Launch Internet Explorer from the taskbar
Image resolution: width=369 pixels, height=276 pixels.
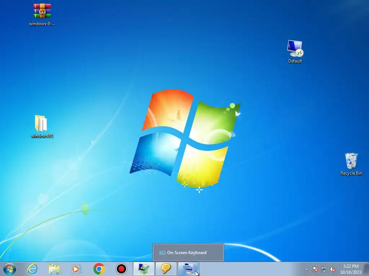click(x=32, y=269)
